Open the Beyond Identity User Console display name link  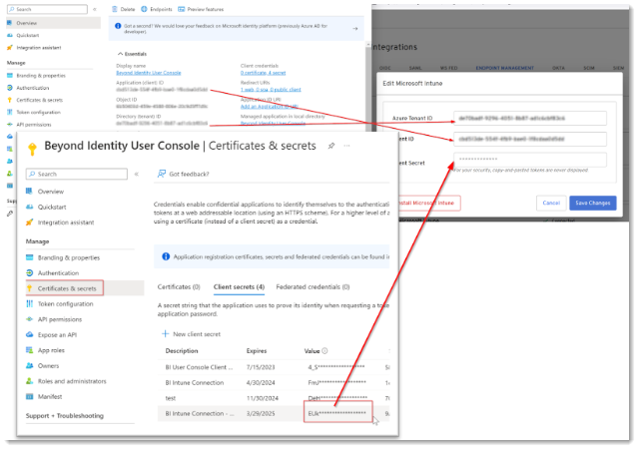tap(148, 73)
